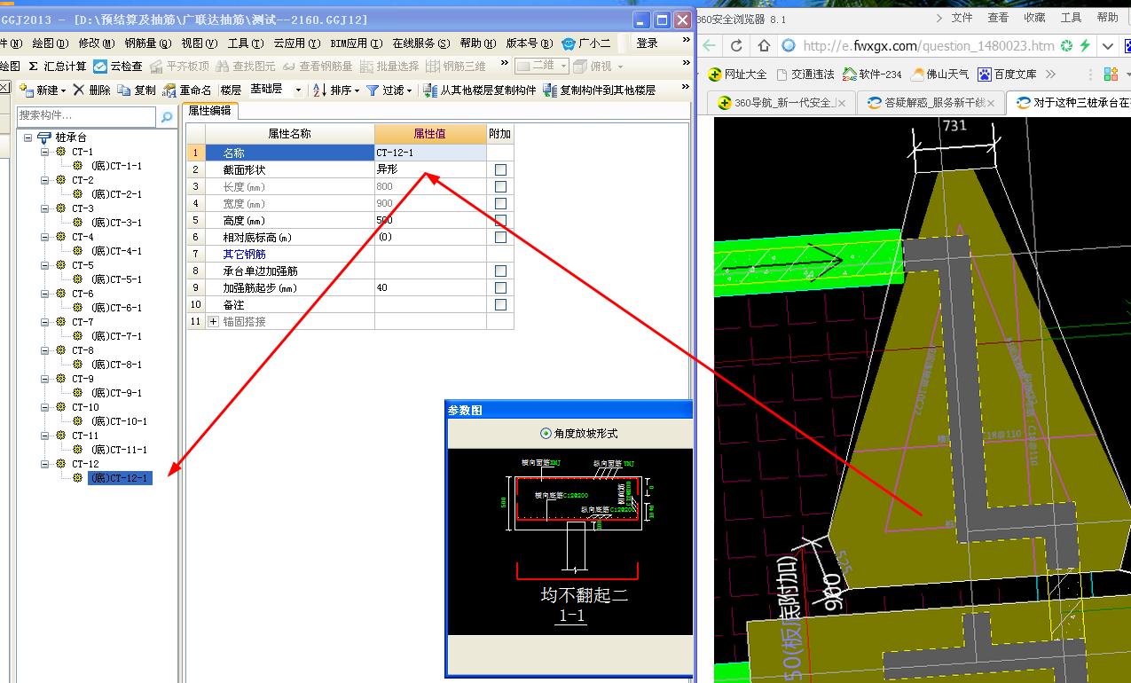Viewport: 1131px width, 683px height.
Task: Switch to 答疑解惑_服务新干线 browser tab
Action: [x=931, y=103]
